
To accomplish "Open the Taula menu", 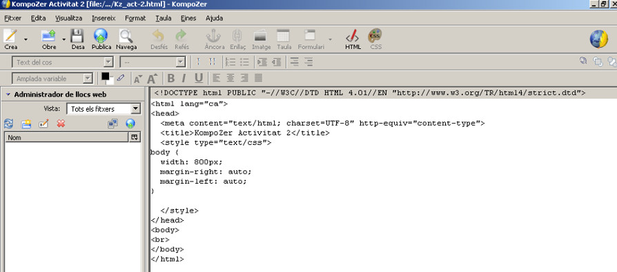I will tap(164, 18).
